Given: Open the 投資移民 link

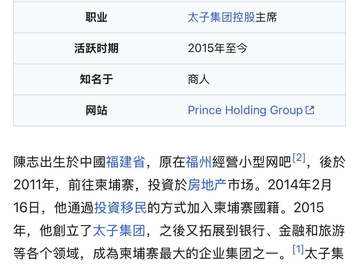Looking at the screenshot, I should 120,208.
